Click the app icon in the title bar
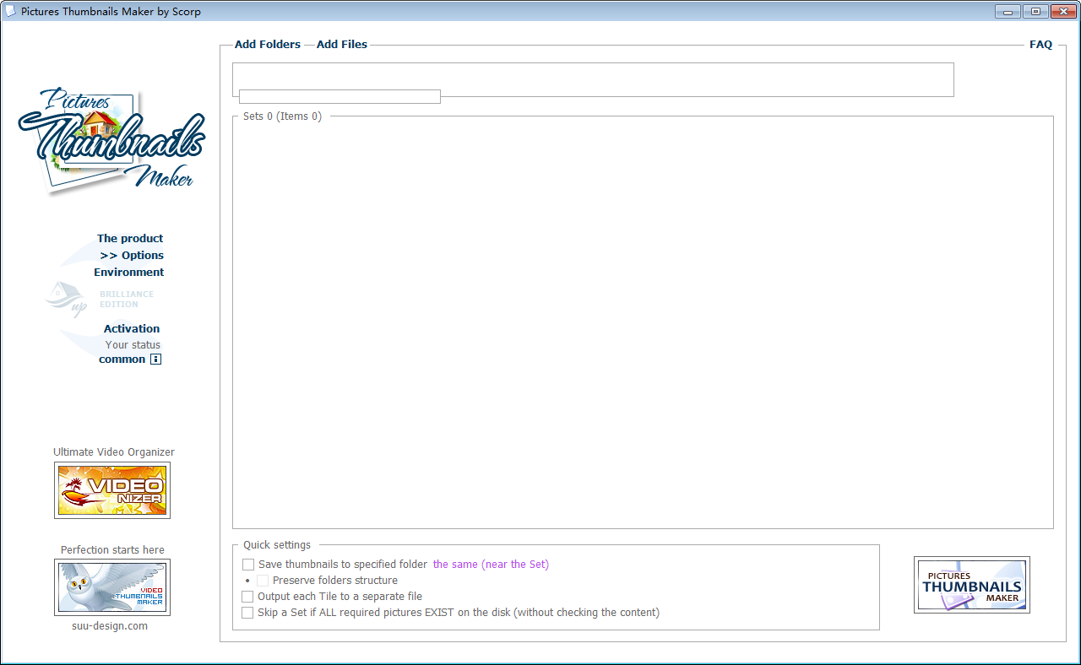Screen dimensions: 1081x665 (11, 12)
